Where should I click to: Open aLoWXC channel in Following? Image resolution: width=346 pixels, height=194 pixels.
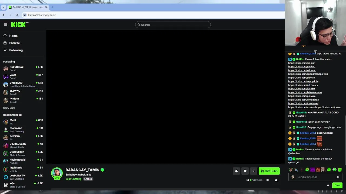23,92
